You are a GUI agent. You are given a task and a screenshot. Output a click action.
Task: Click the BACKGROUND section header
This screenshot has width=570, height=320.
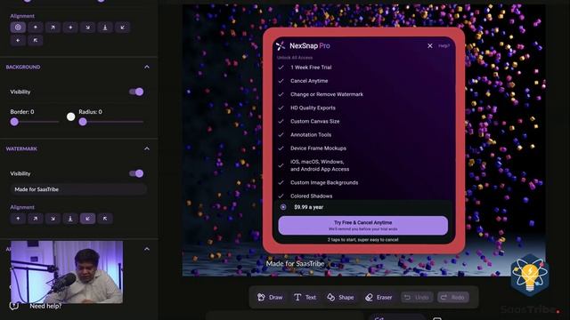tap(23, 68)
